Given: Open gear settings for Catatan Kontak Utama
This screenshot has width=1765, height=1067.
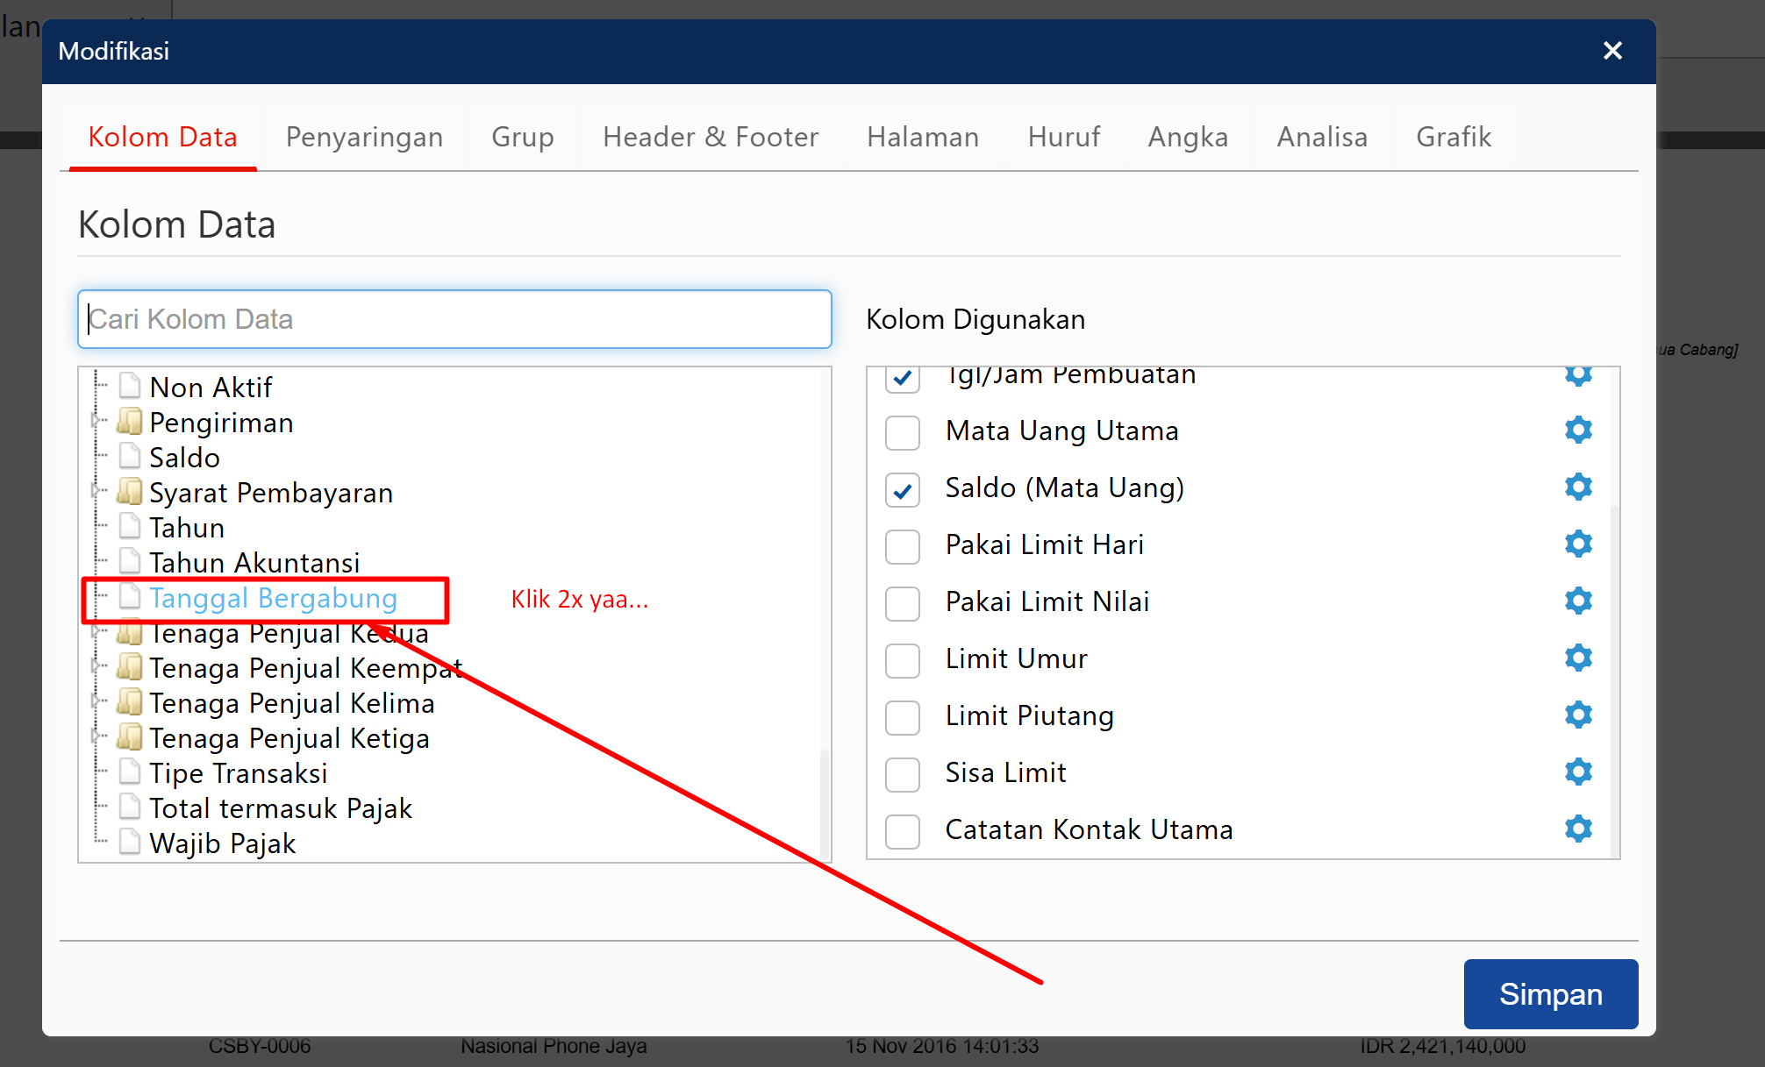Looking at the screenshot, I should (1577, 829).
